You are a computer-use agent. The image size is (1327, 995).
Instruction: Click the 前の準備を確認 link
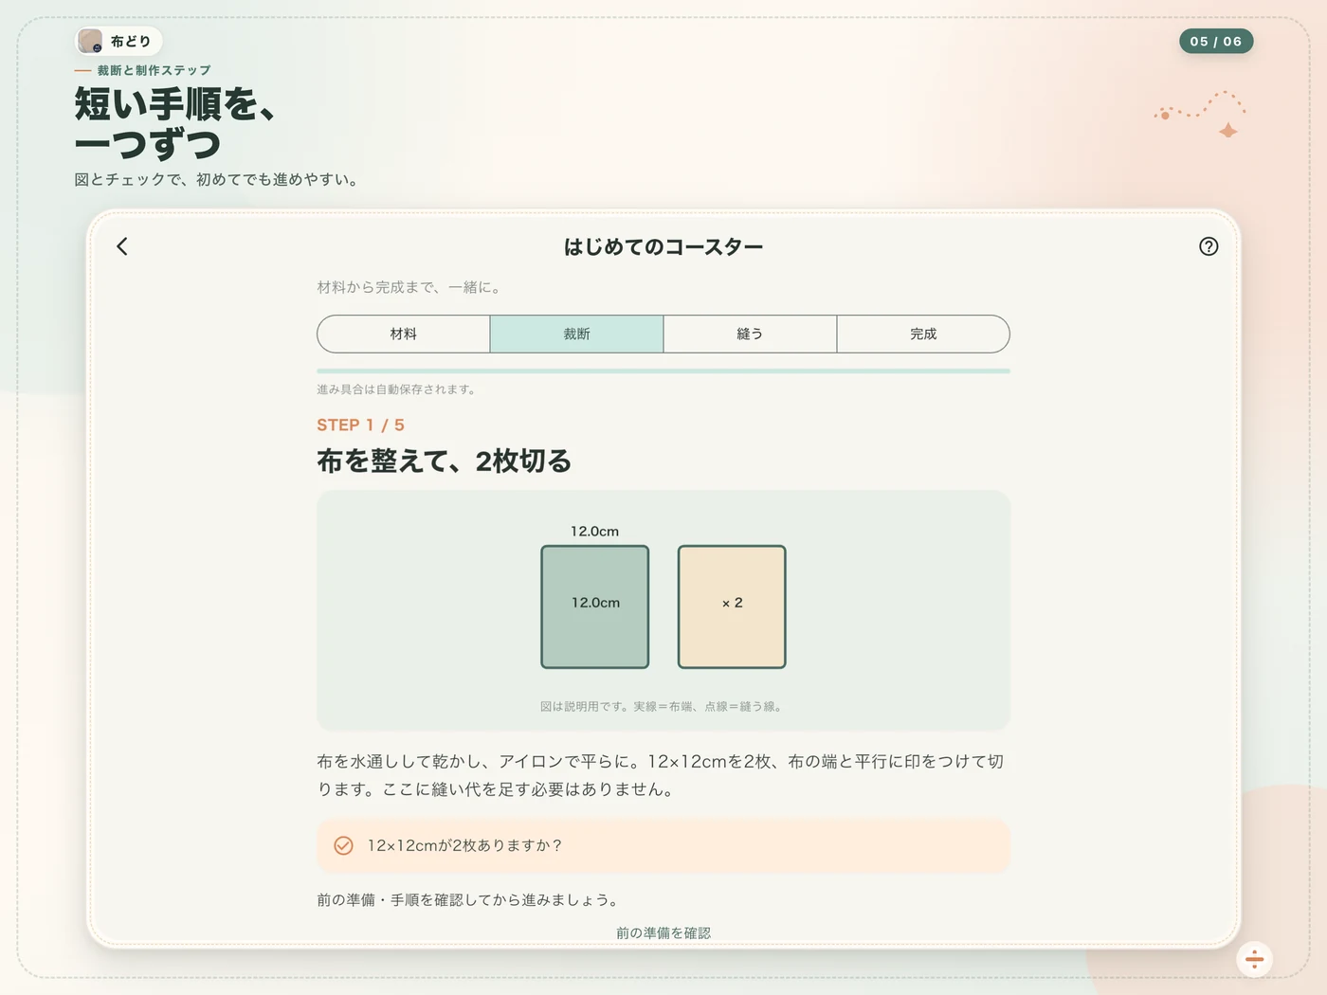663,932
